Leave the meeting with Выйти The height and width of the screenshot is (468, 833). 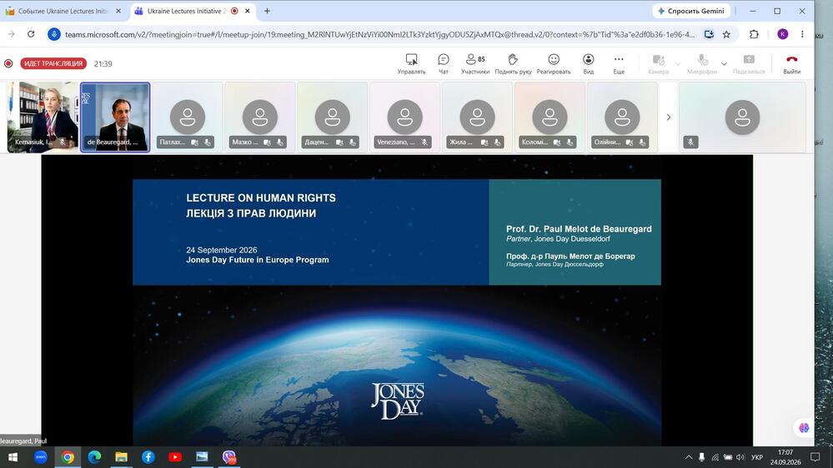click(x=791, y=63)
